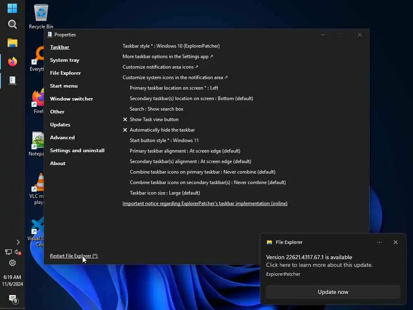This screenshot has height=310, width=413.
Task: Switch to the Advanced section
Action: click(63, 138)
